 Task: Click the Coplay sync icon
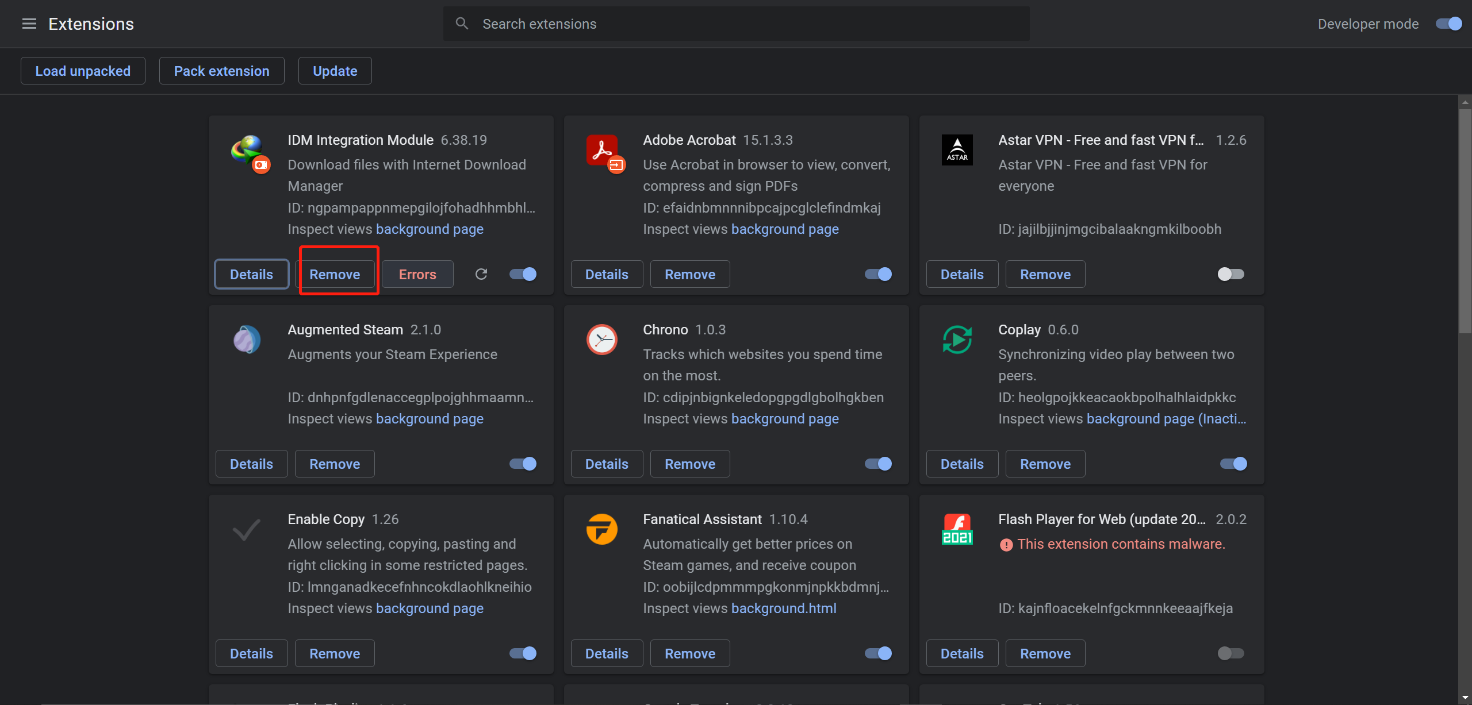click(x=957, y=339)
